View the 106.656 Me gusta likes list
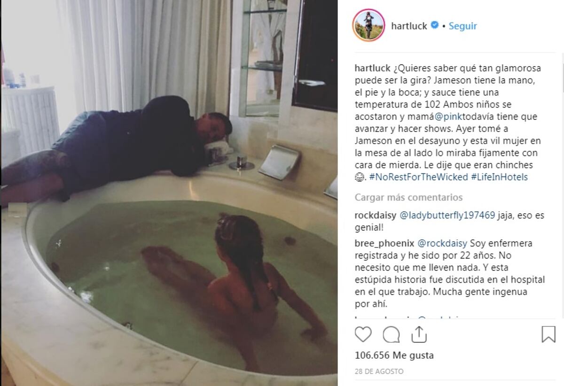Image resolution: width=564 pixels, height=386 pixels. (x=394, y=355)
